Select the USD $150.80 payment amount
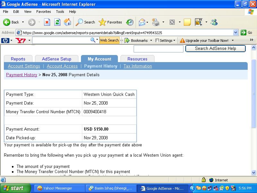The width and height of the screenshot is (257, 193). (x=96, y=129)
